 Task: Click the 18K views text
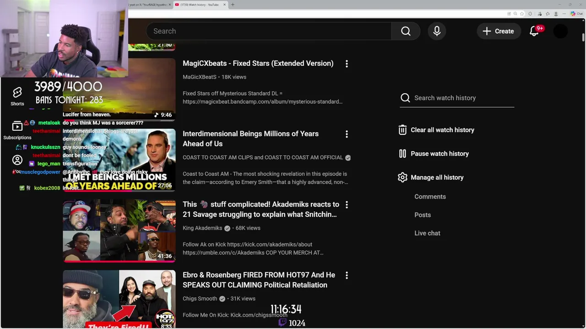[233, 77]
